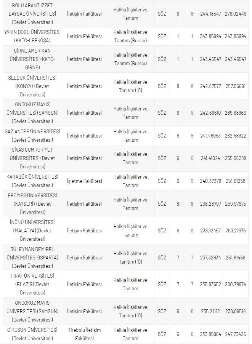Click blue 6 in Sivas Cumhuriyet row
This screenshot has height=344, width=252.
[192, 158]
